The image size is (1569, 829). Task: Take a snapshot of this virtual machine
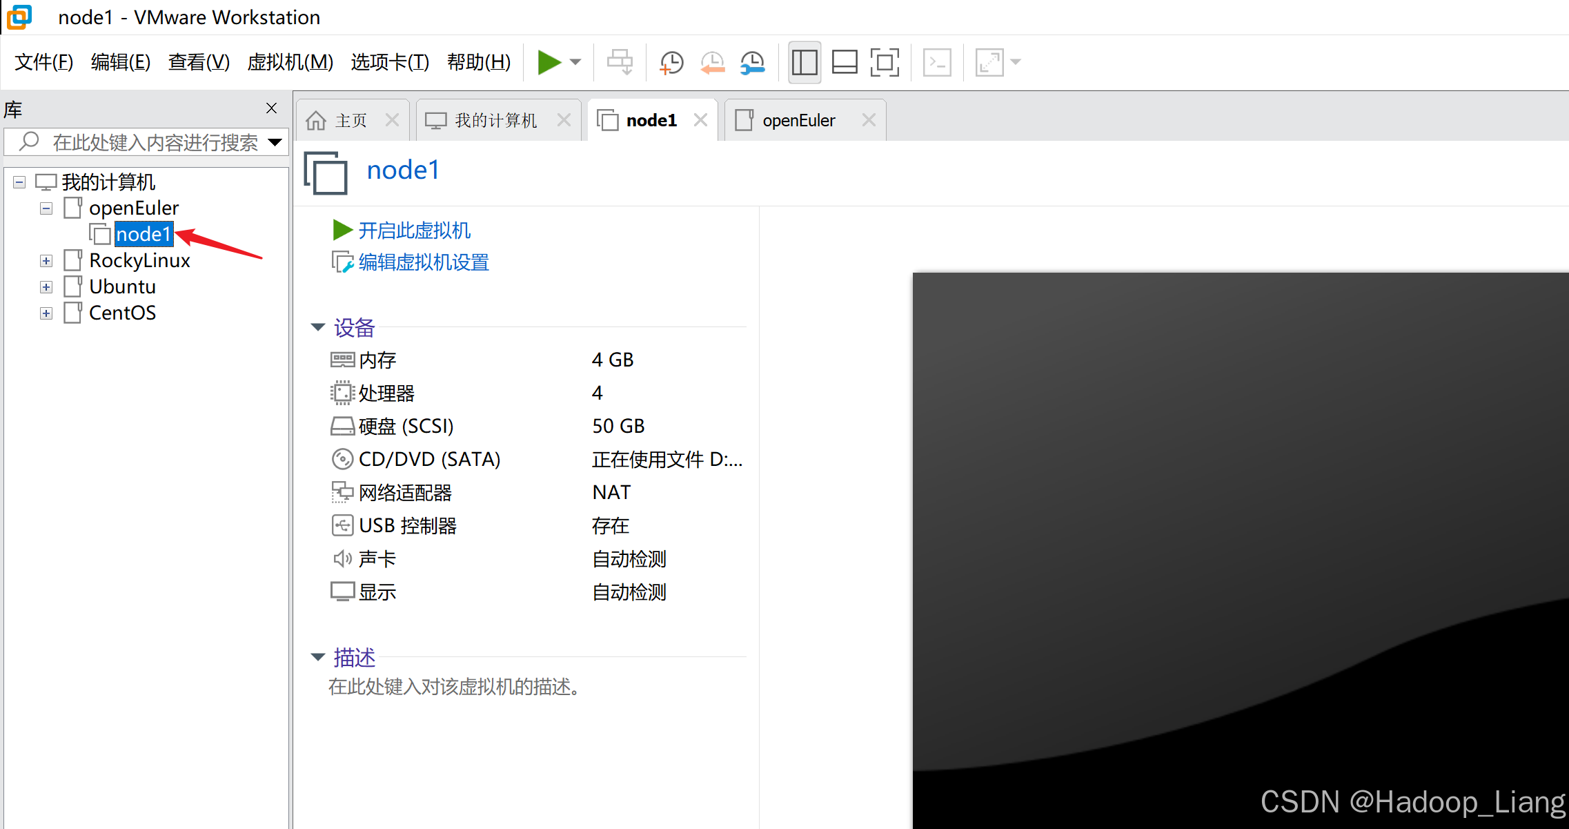point(671,62)
